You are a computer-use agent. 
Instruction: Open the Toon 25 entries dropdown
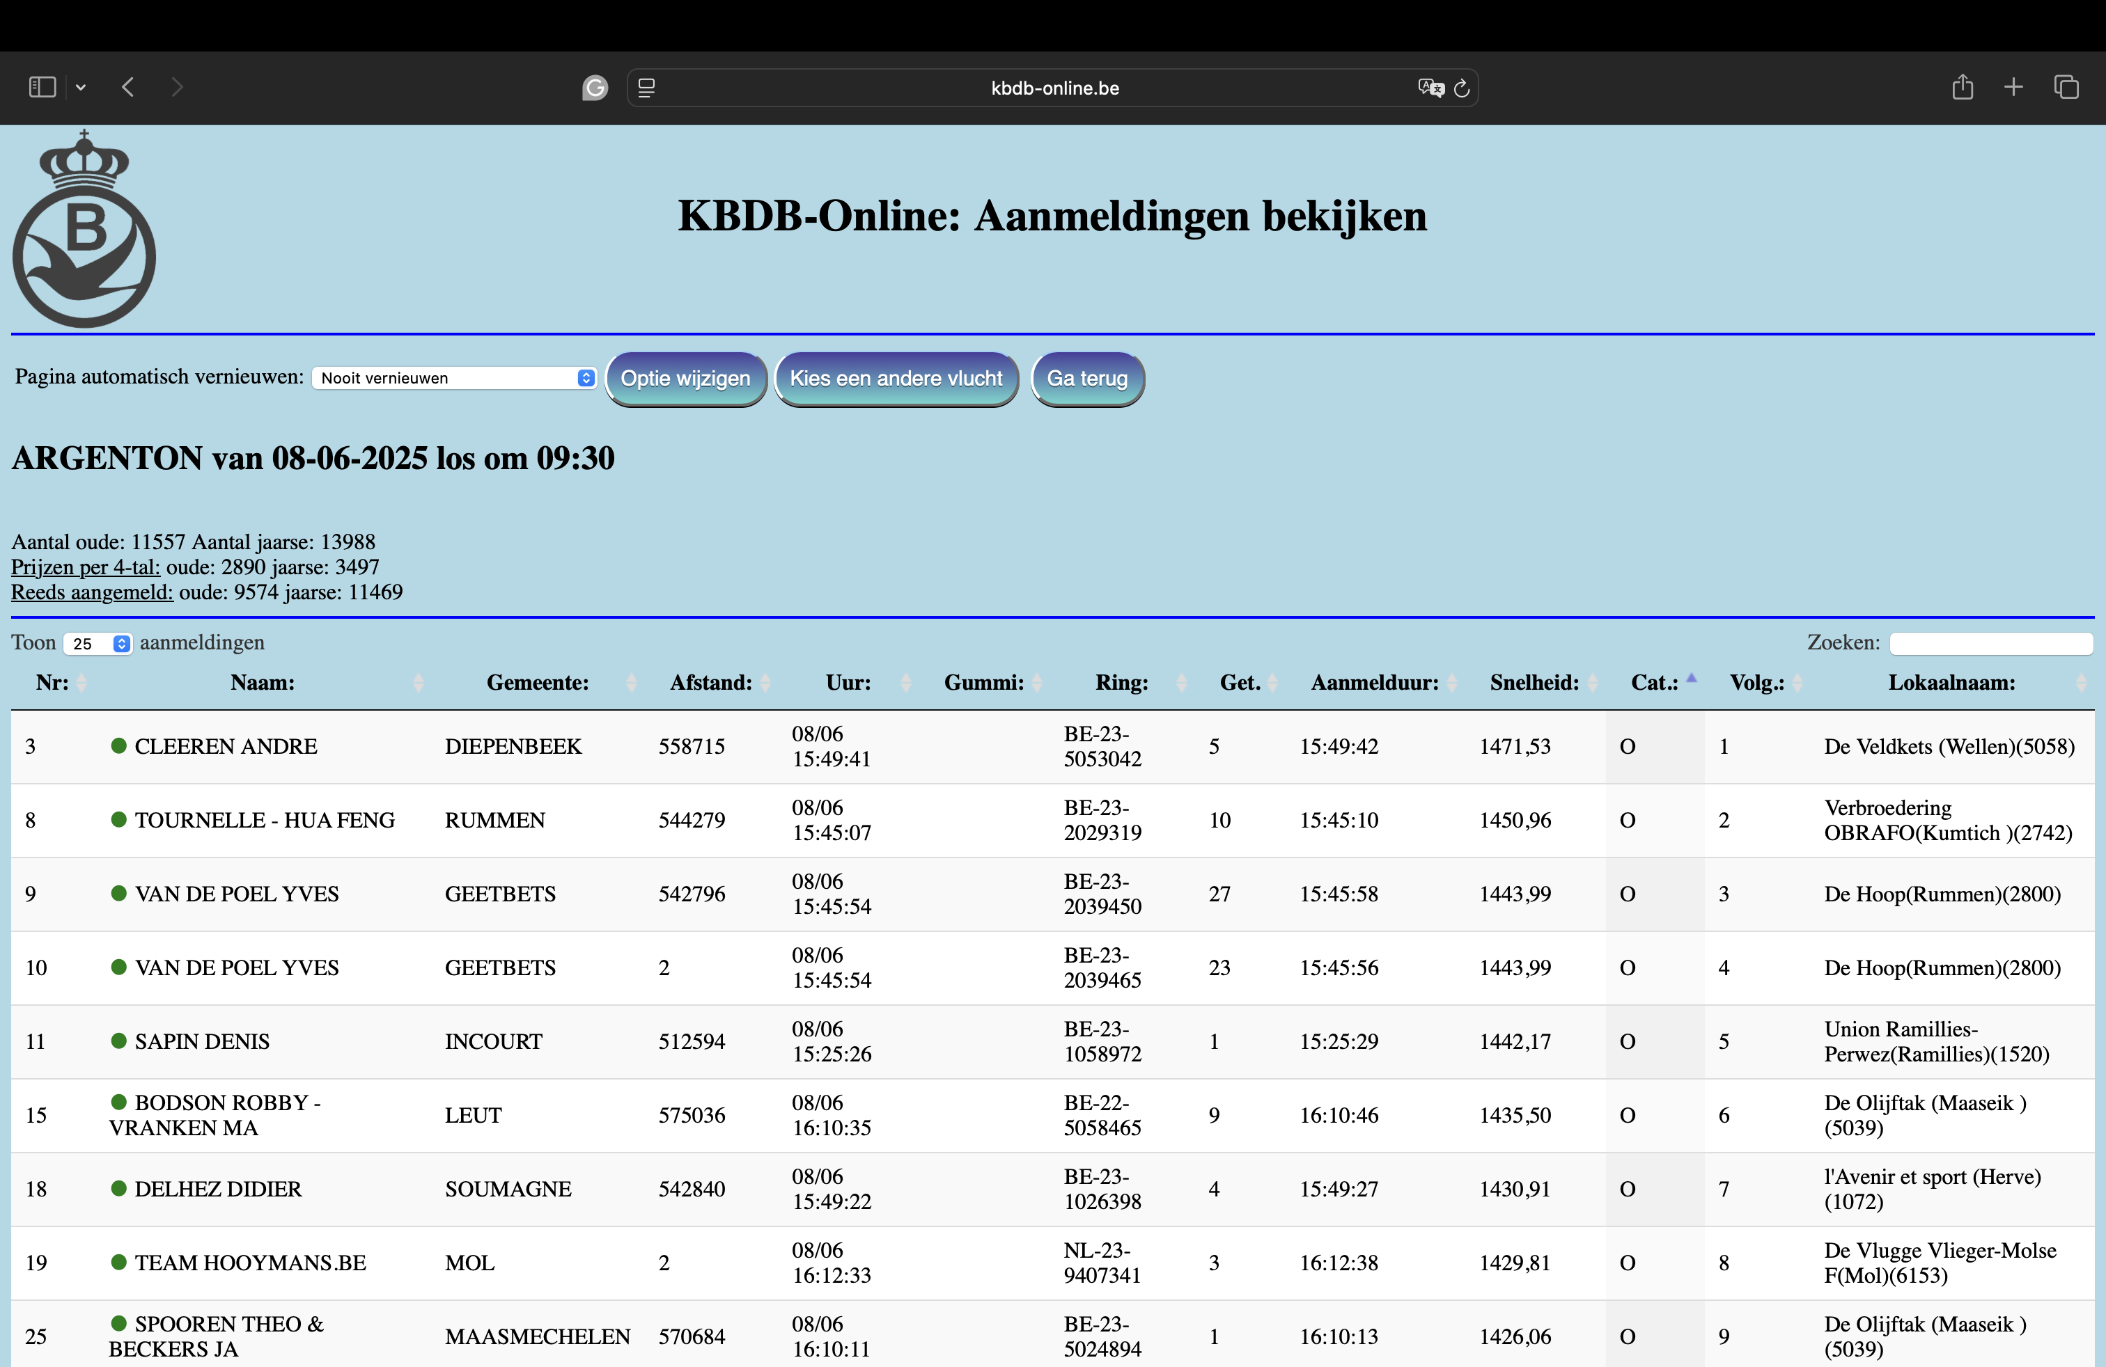(97, 644)
